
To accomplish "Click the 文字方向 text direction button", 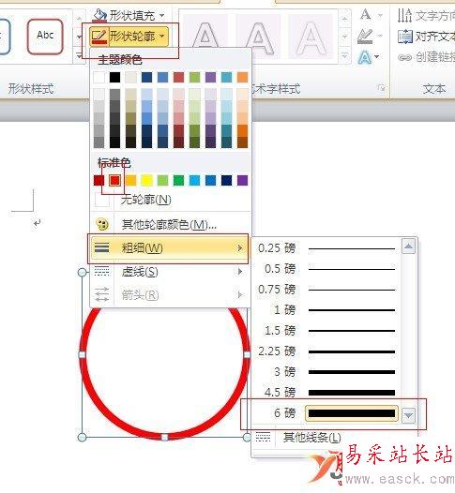I will coord(426,15).
